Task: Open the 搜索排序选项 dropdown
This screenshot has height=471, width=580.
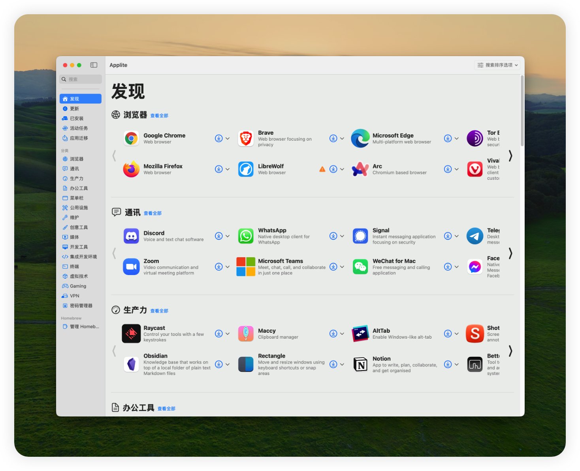Action: coord(497,65)
